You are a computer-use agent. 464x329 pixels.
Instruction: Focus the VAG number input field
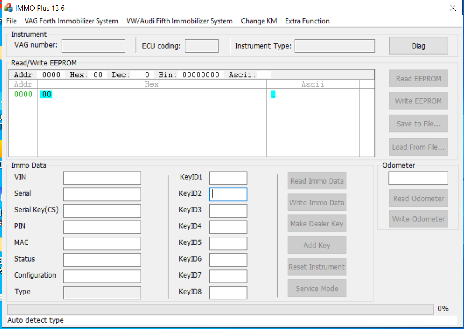(x=93, y=46)
